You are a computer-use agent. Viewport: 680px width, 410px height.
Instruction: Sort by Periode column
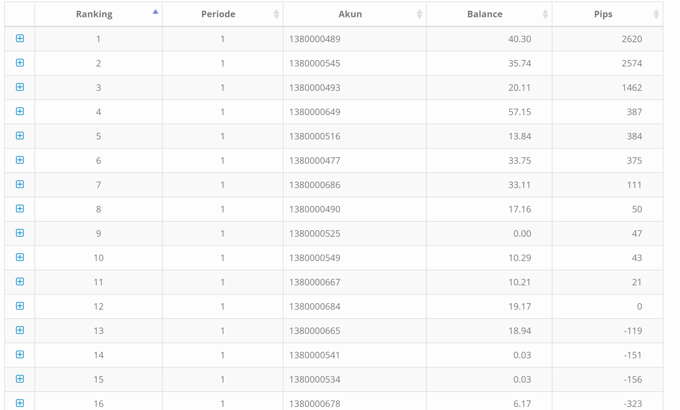(218, 14)
